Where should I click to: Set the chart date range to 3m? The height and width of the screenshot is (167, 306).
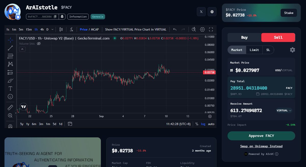41,124
